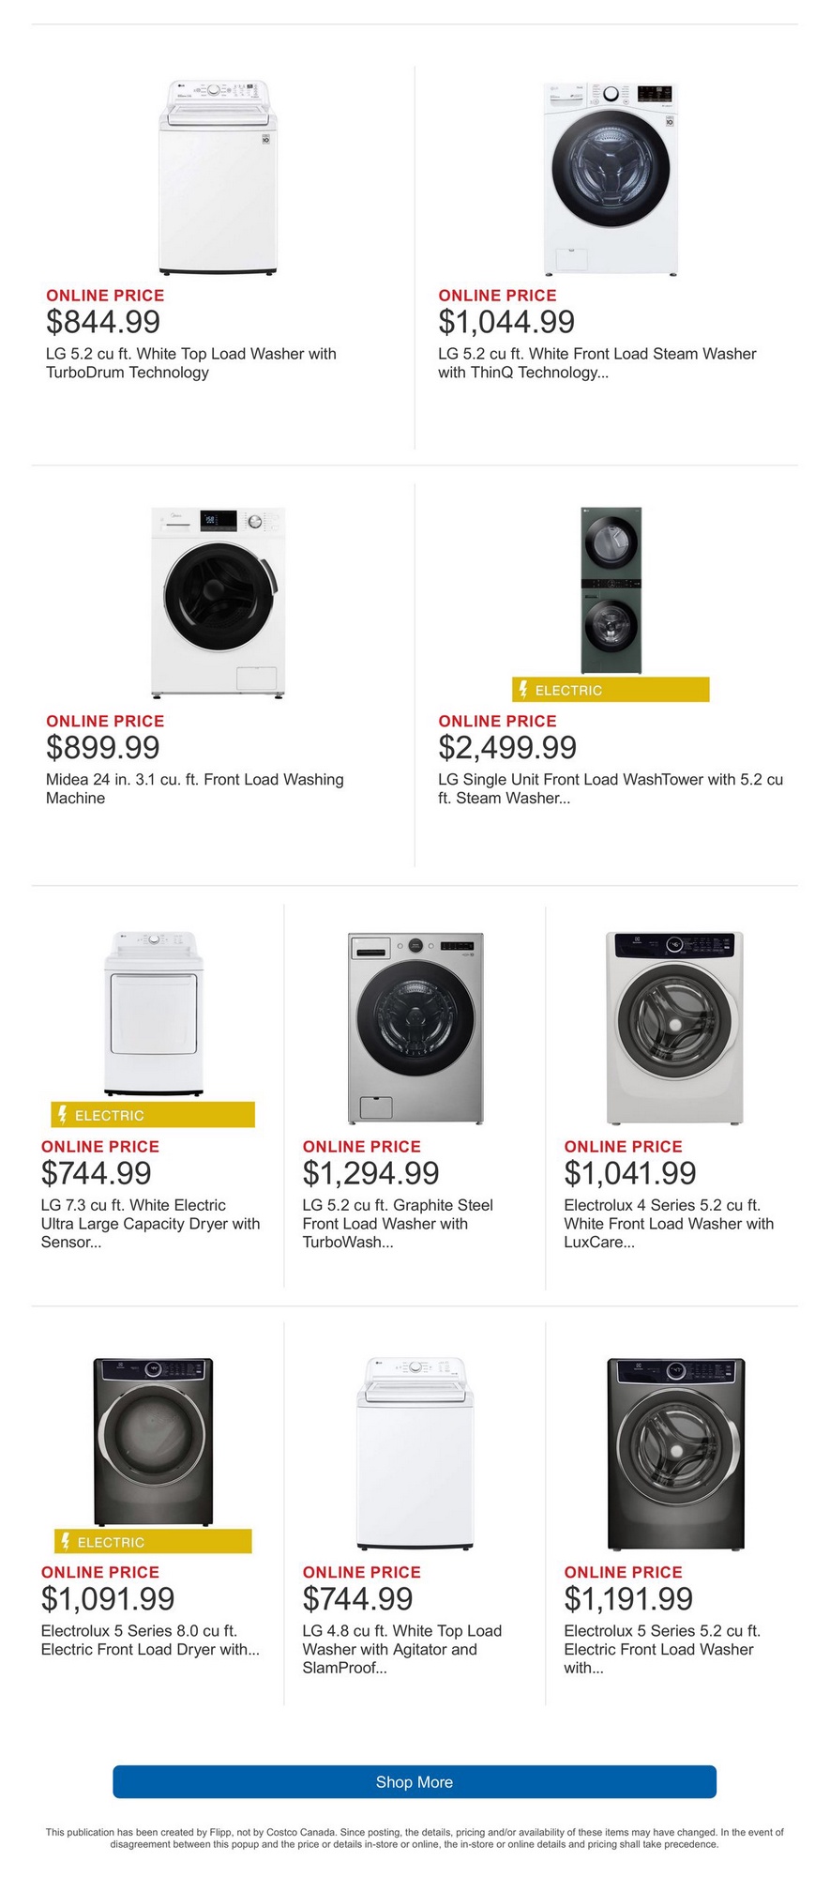This screenshot has width=830, height=1877.
Task: Click the $1,041.99 Electrolux price
Action: 630,1173
